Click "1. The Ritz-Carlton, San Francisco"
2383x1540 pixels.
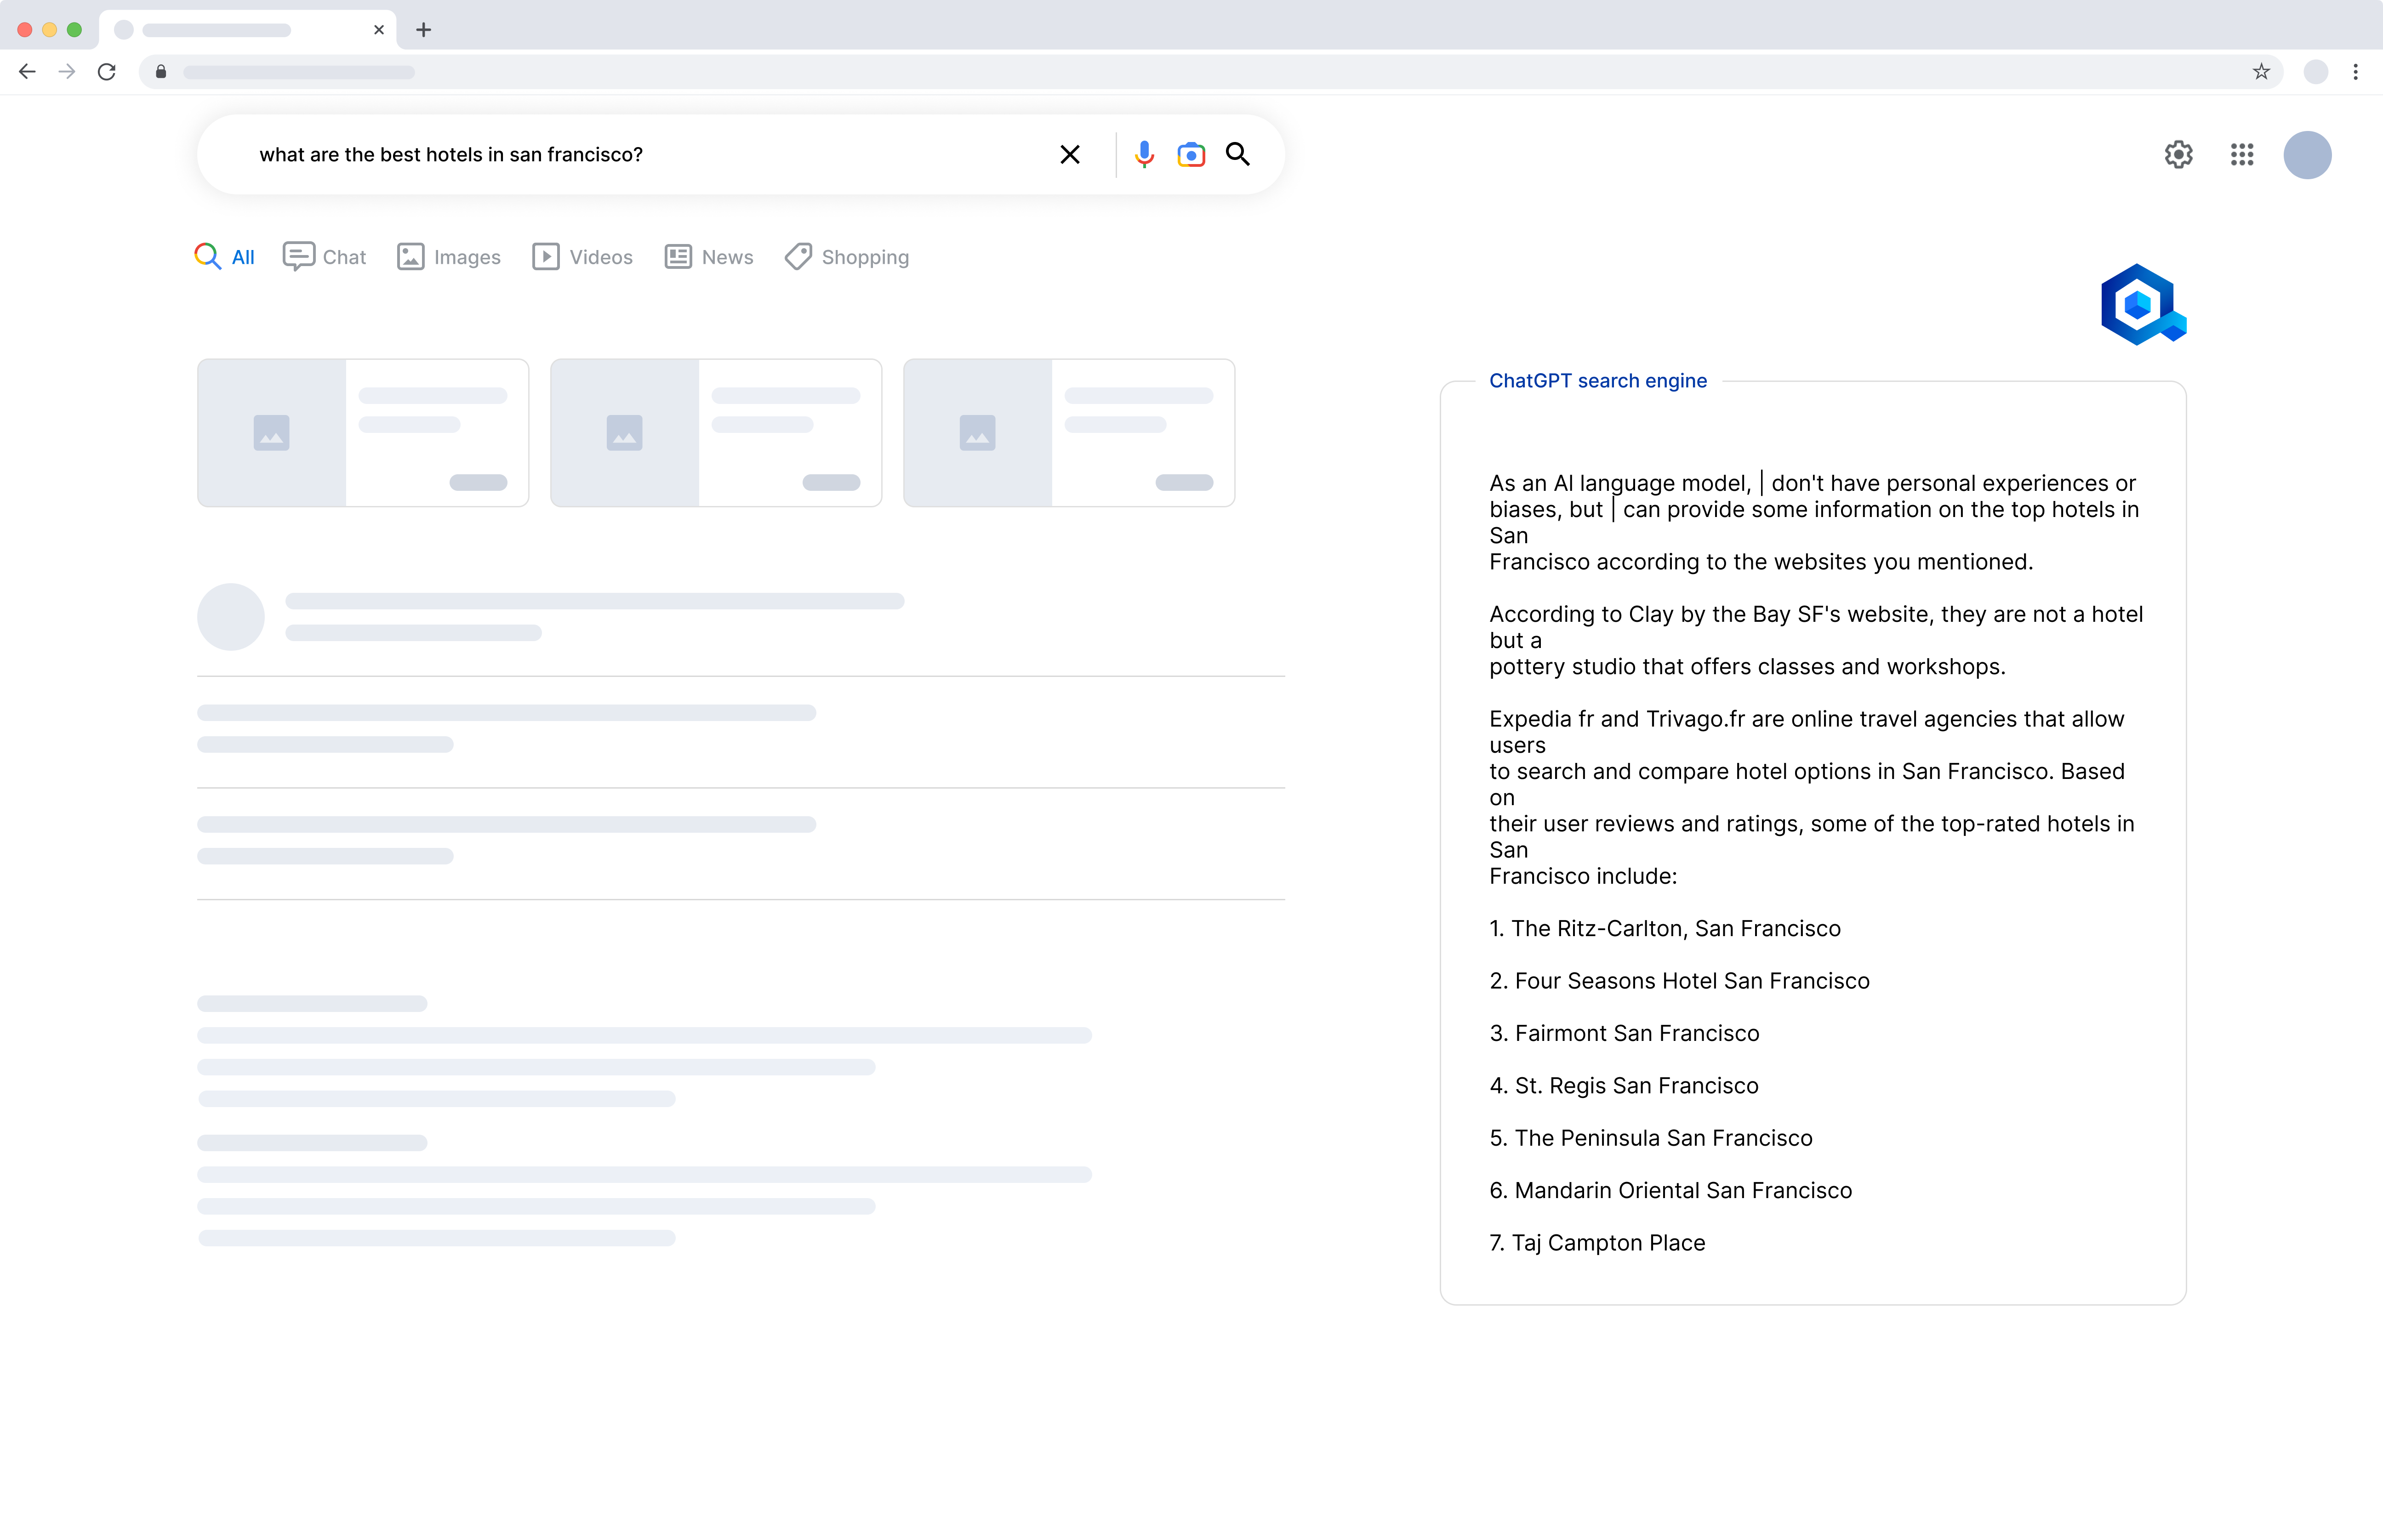(x=1665, y=928)
